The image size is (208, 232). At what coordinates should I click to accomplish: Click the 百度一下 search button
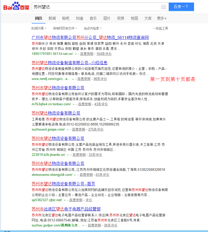tap(181, 7)
